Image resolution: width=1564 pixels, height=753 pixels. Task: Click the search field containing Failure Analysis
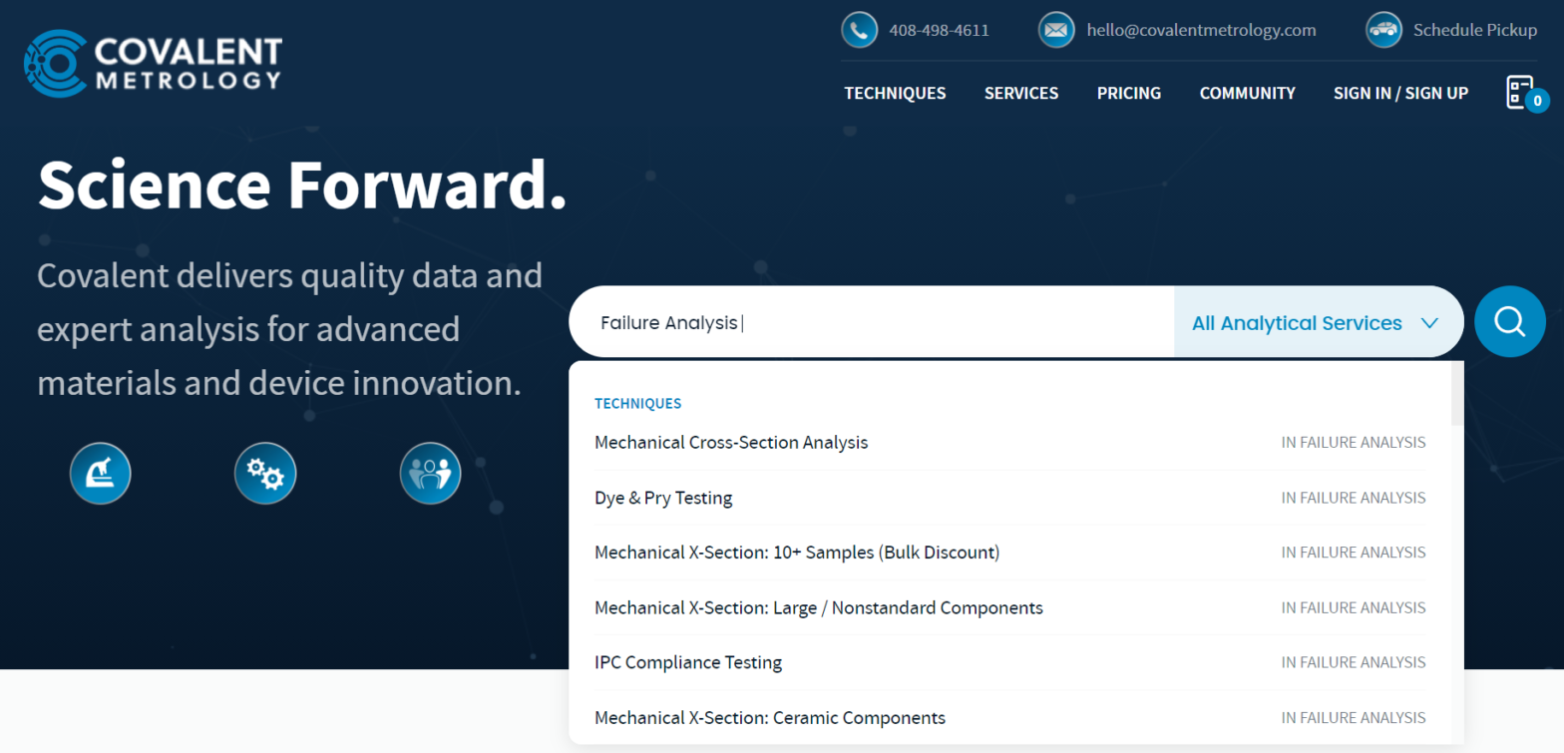tap(872, 322)
